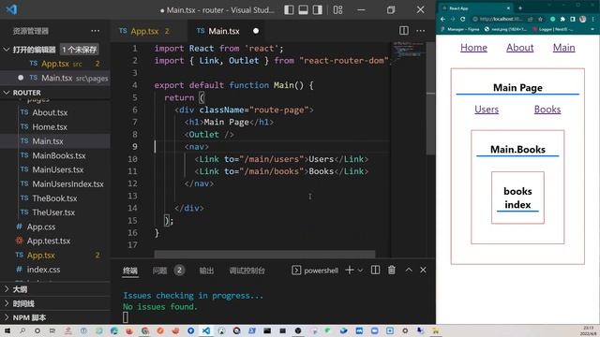Open App.test.tsx in the file tree

pos(49,242)
